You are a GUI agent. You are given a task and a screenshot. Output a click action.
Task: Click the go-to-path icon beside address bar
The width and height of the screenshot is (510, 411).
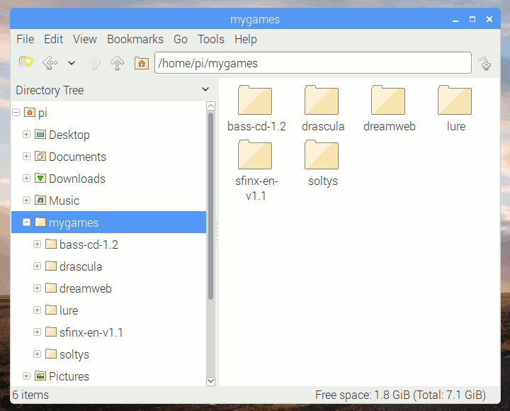click(485, 63)
